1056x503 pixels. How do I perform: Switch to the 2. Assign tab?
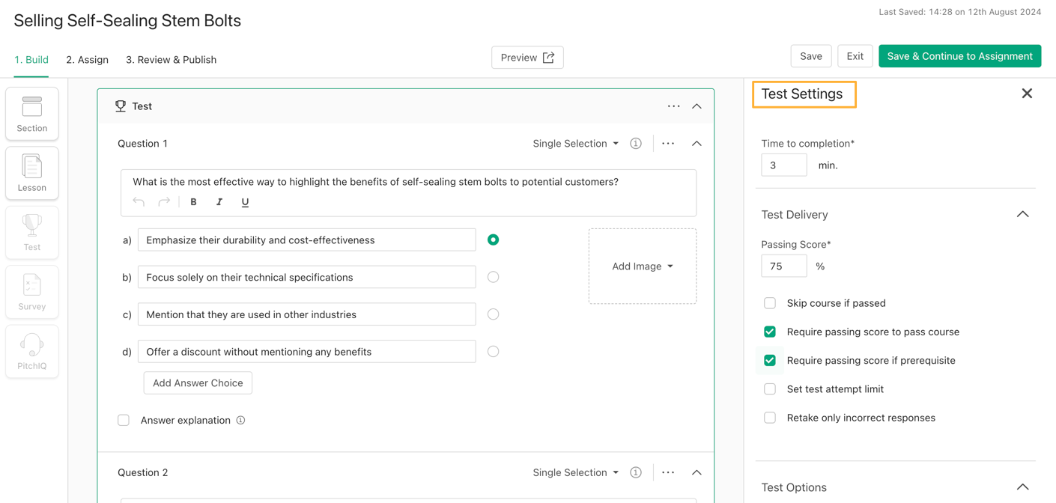(87, 60)
